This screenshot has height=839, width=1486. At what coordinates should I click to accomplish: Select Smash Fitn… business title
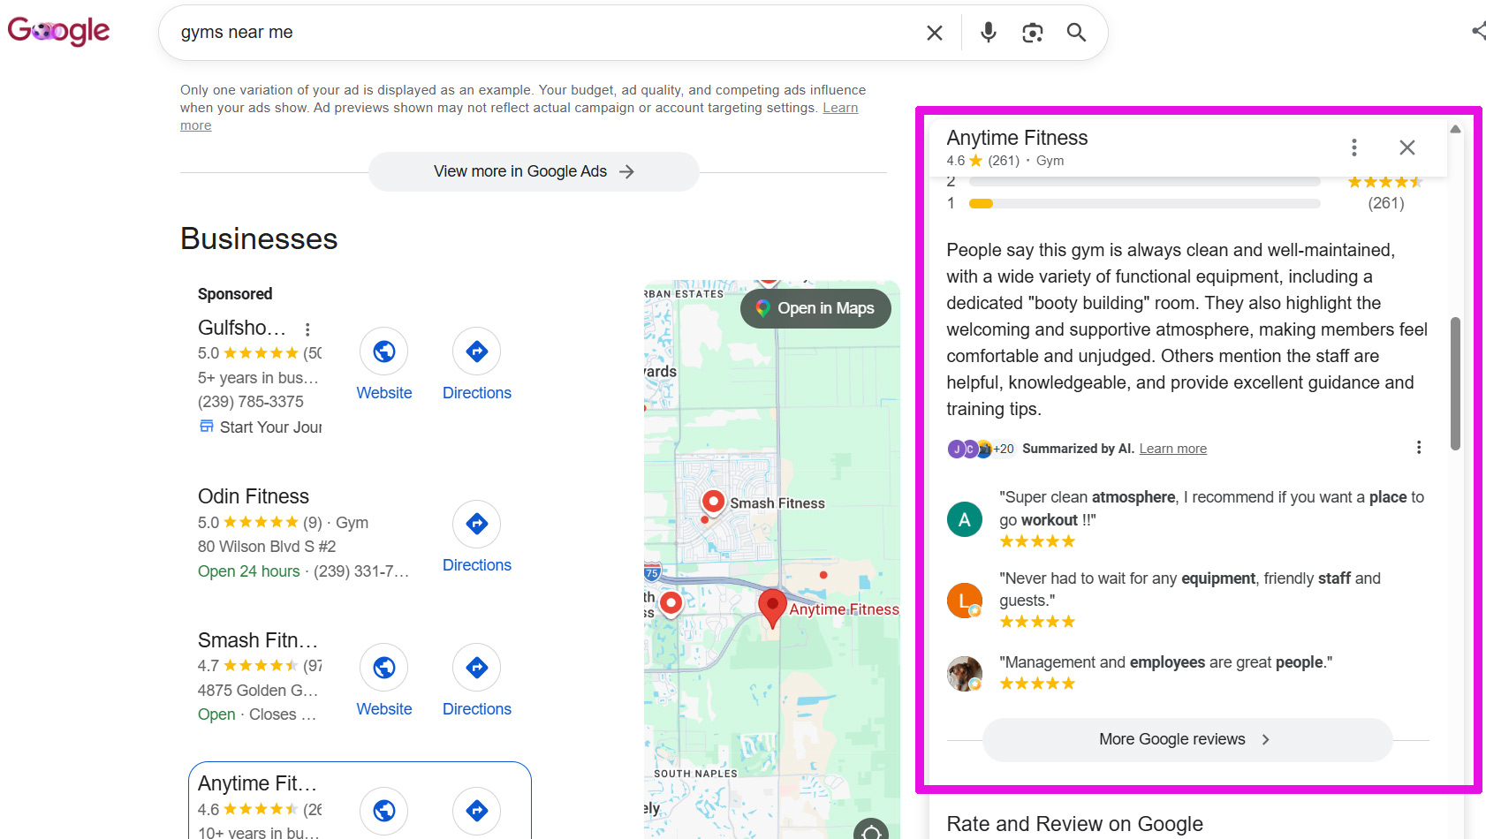click(257, 640)
